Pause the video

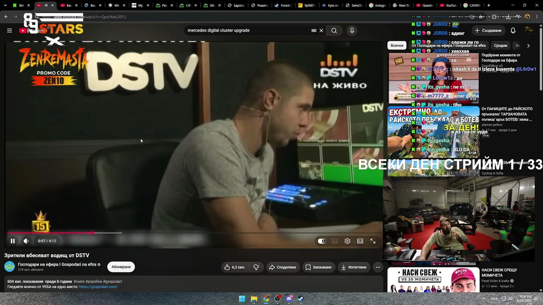coord(13,241)
